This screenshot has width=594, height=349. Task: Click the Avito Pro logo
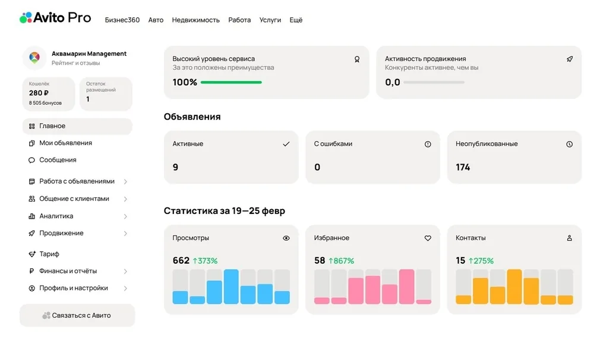(55, 17)
